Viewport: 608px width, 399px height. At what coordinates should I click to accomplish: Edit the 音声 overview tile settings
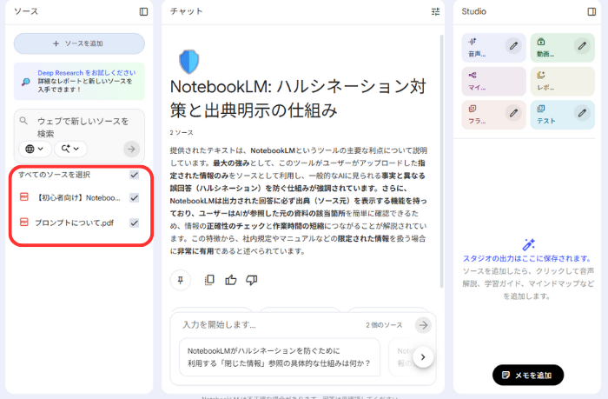point(514,46)
